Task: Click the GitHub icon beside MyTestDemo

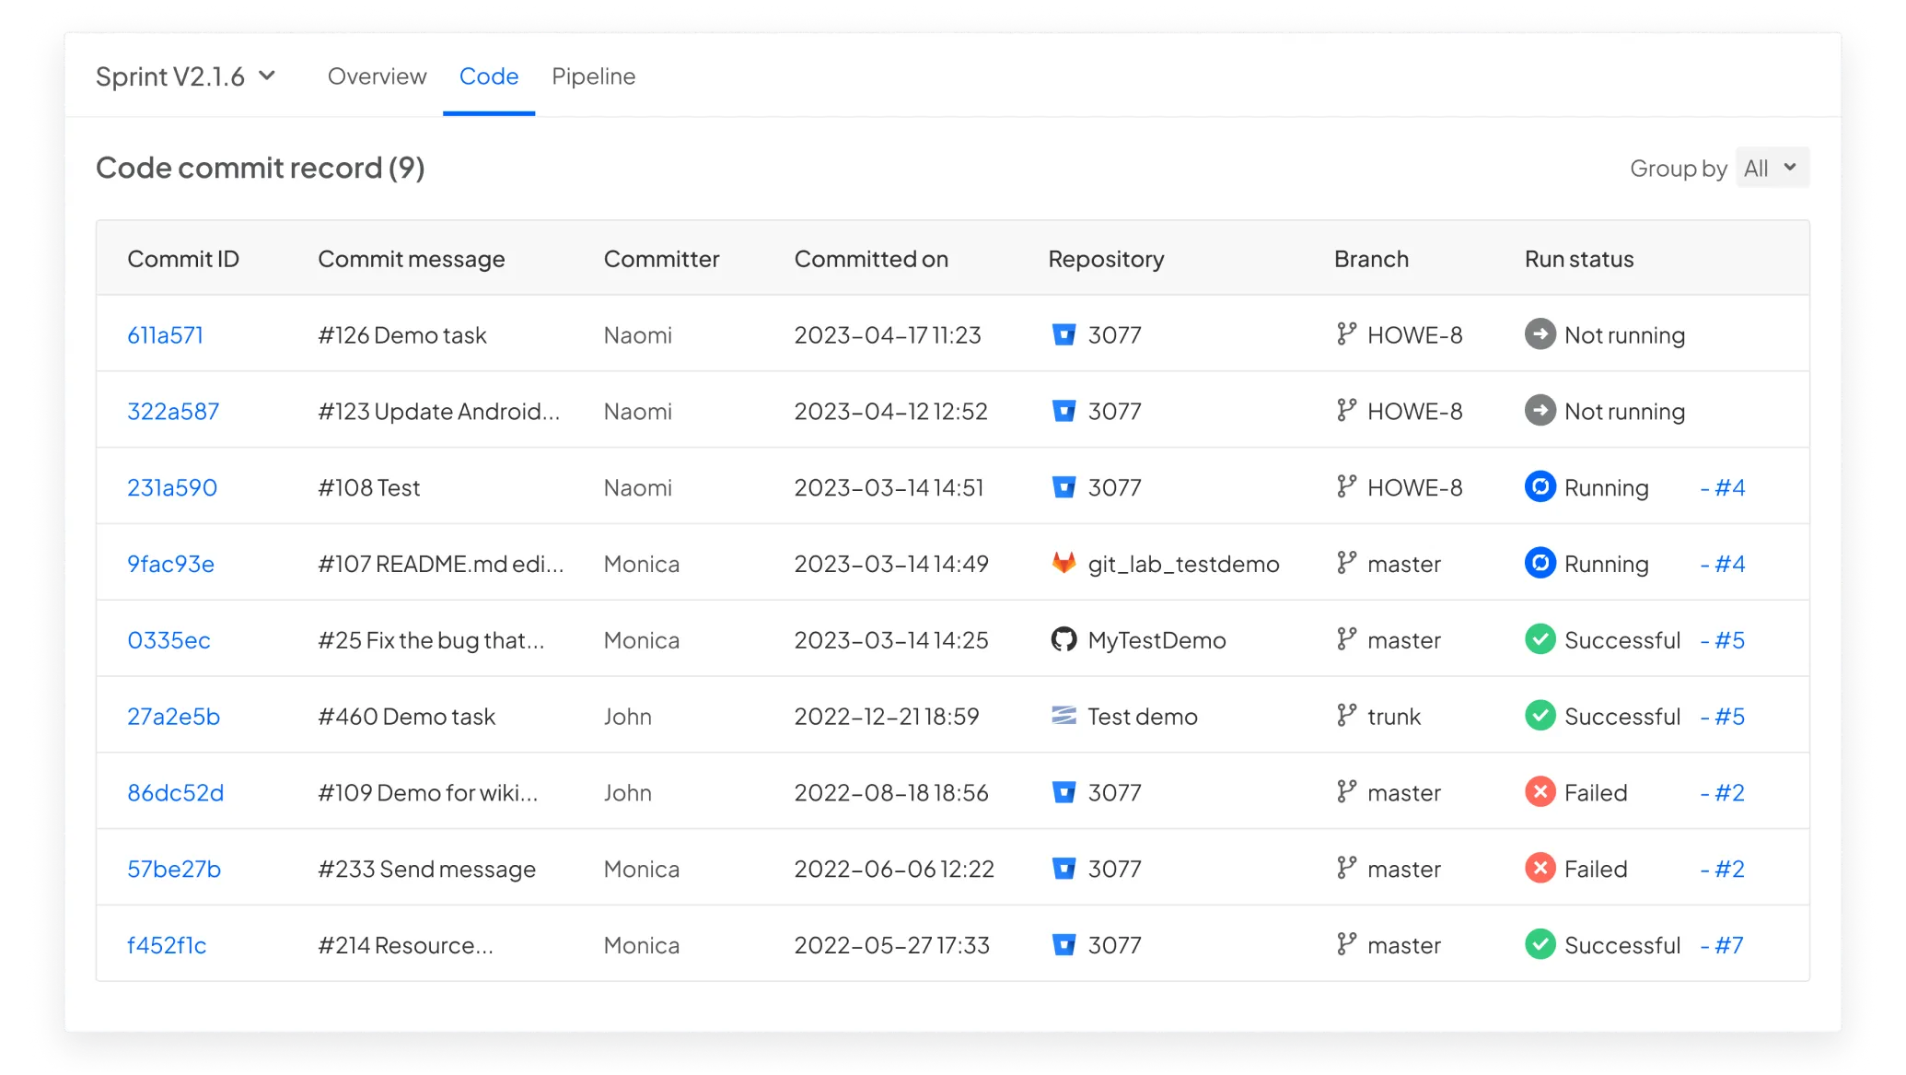Action: 1063,639
